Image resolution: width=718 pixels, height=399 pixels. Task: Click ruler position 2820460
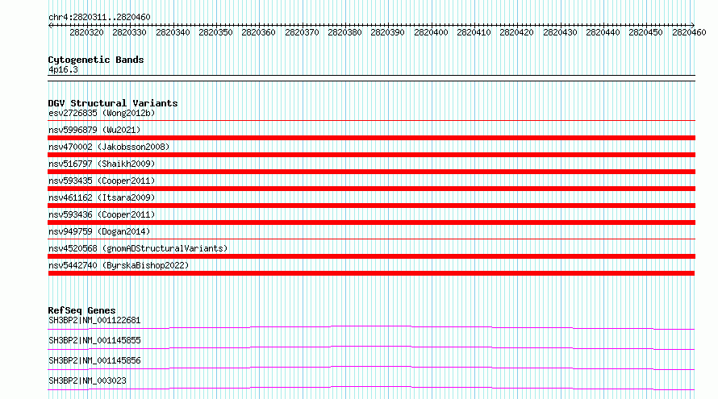point(689,32)
